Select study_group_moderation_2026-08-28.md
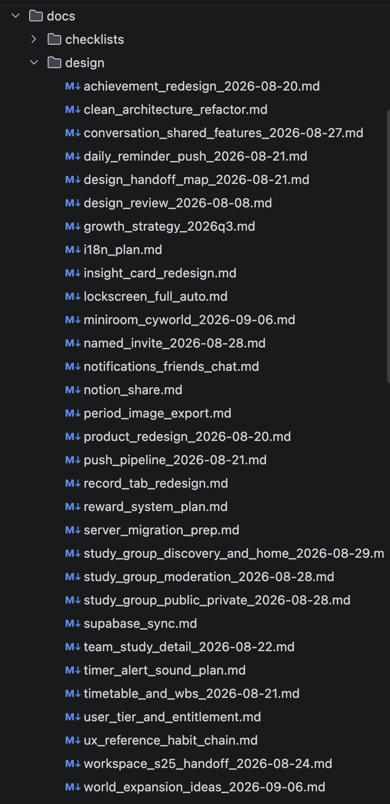Screen dimensions: 390x804 (x=209, y=577)
